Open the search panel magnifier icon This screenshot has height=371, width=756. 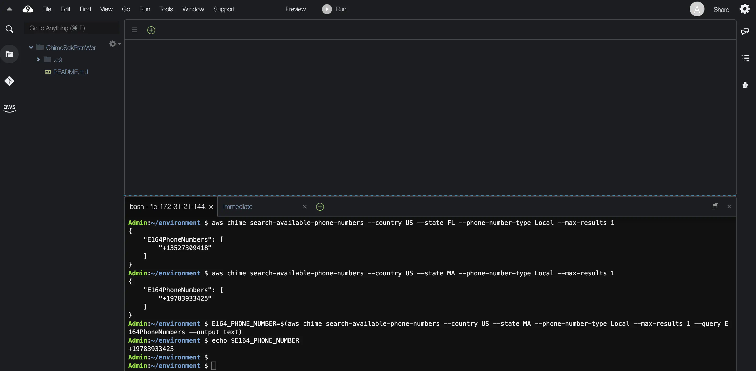[9, 29]
